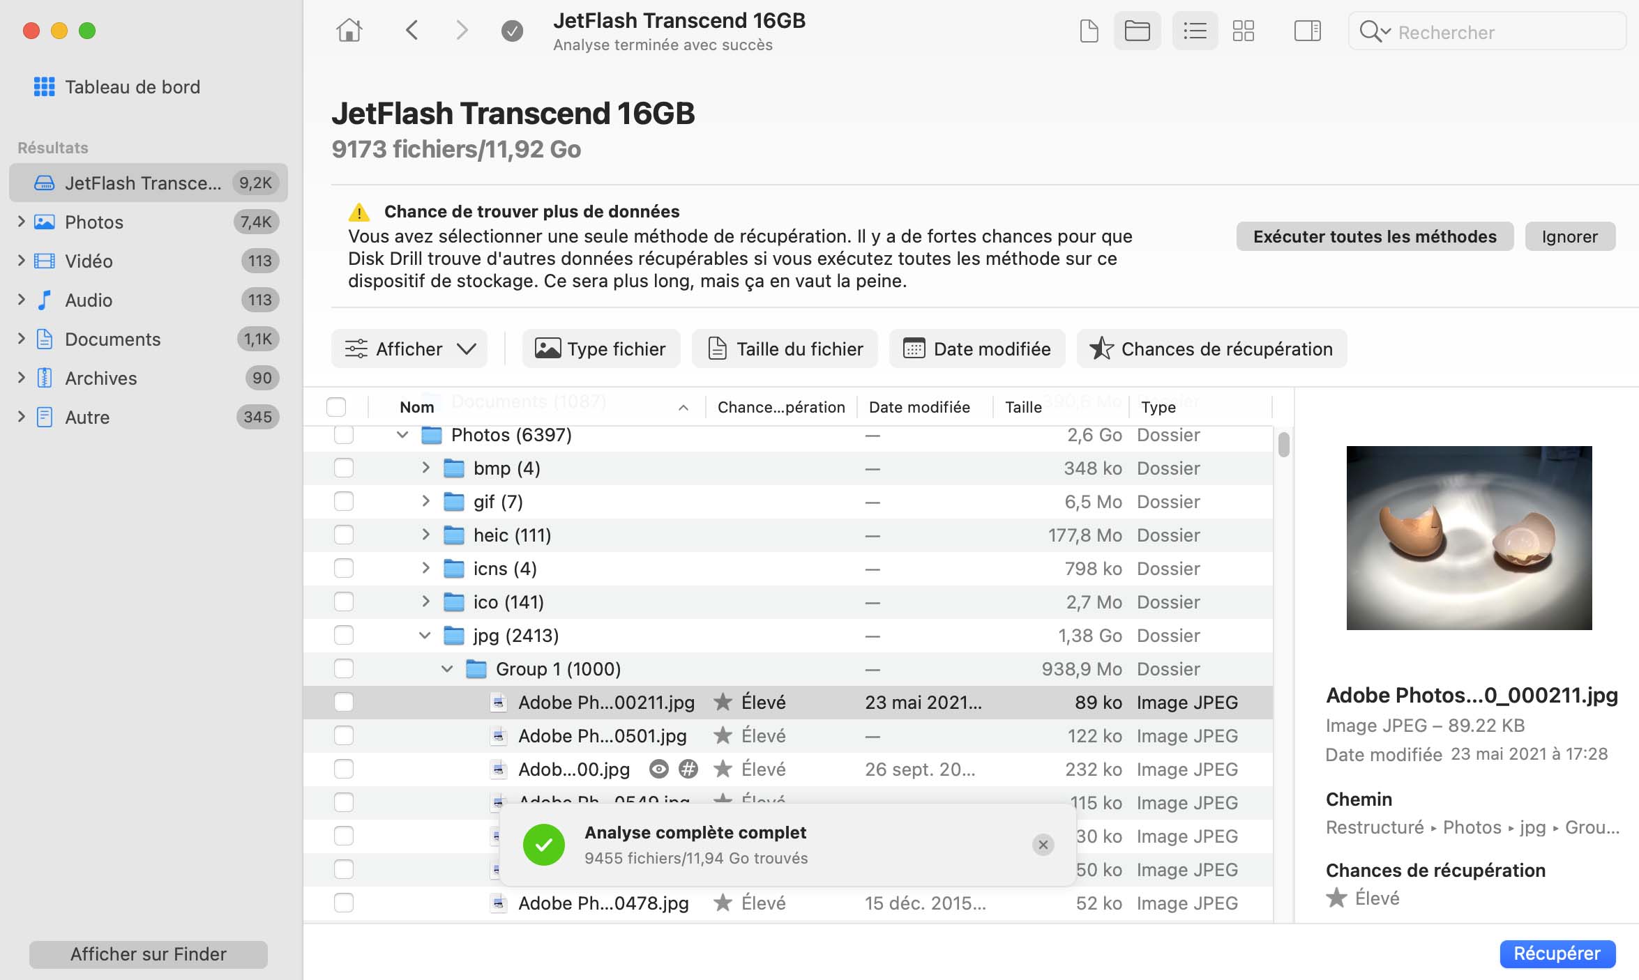Expand the Autre category in sidebar

point(21,417)
